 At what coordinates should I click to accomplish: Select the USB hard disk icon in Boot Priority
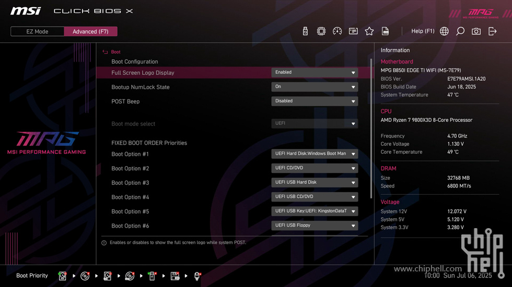pyautogui.click(x=108, y=276)
